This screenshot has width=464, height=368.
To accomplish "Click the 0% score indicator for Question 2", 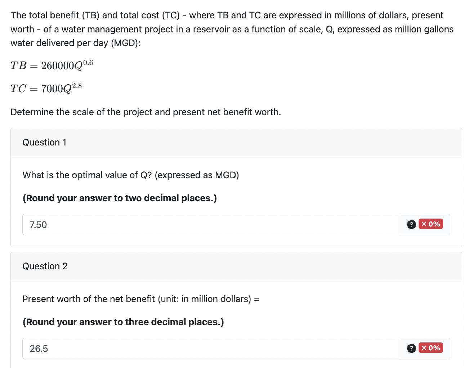I will tap(434, 348).
